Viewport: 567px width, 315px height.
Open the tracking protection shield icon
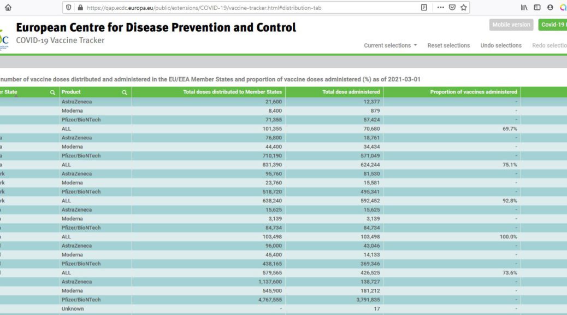(69, 8)
